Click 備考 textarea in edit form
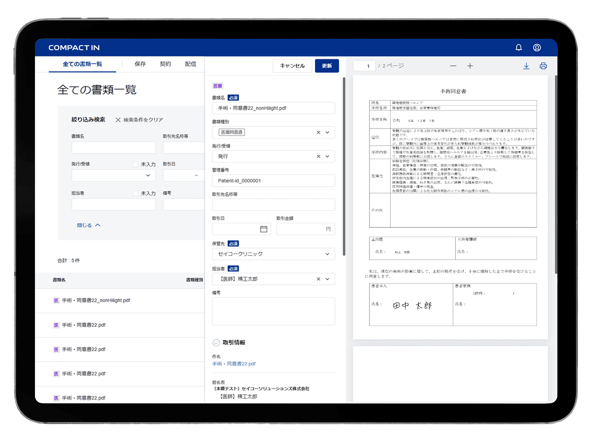The height and width of the screenshot is (440, 595). (x=273, y=311)
